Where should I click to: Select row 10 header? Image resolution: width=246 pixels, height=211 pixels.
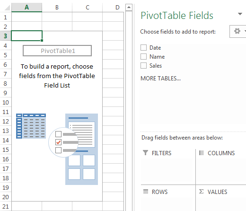[6, 102]
